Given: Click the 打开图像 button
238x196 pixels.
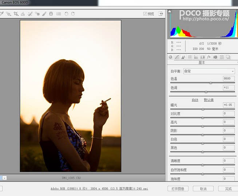Looking at the screenshot, I should [178, 189].
